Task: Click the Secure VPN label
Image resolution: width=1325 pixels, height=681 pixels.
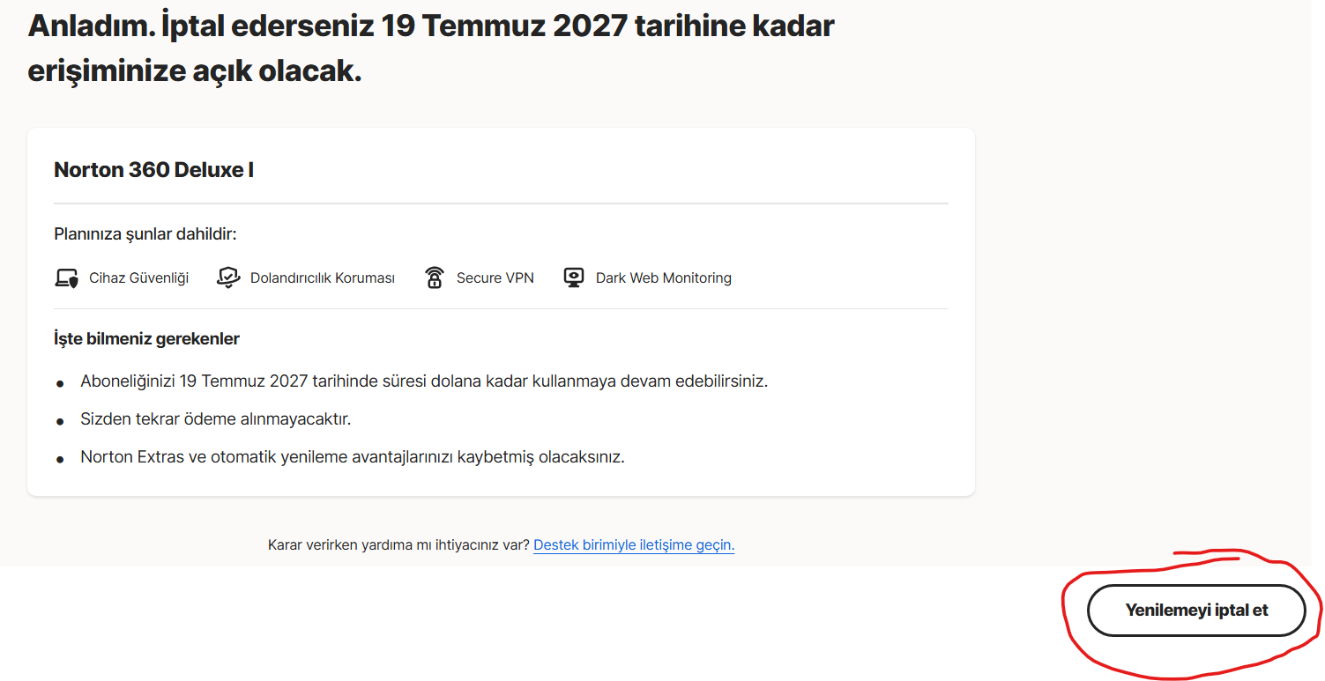Action: tap(495, 278)
